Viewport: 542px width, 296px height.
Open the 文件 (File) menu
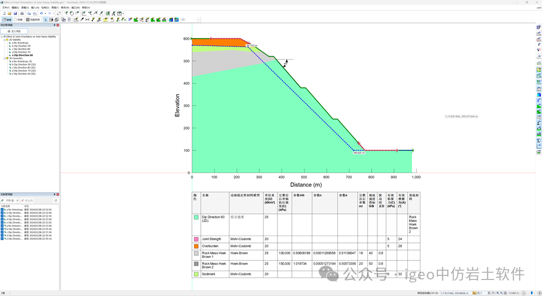6,8
